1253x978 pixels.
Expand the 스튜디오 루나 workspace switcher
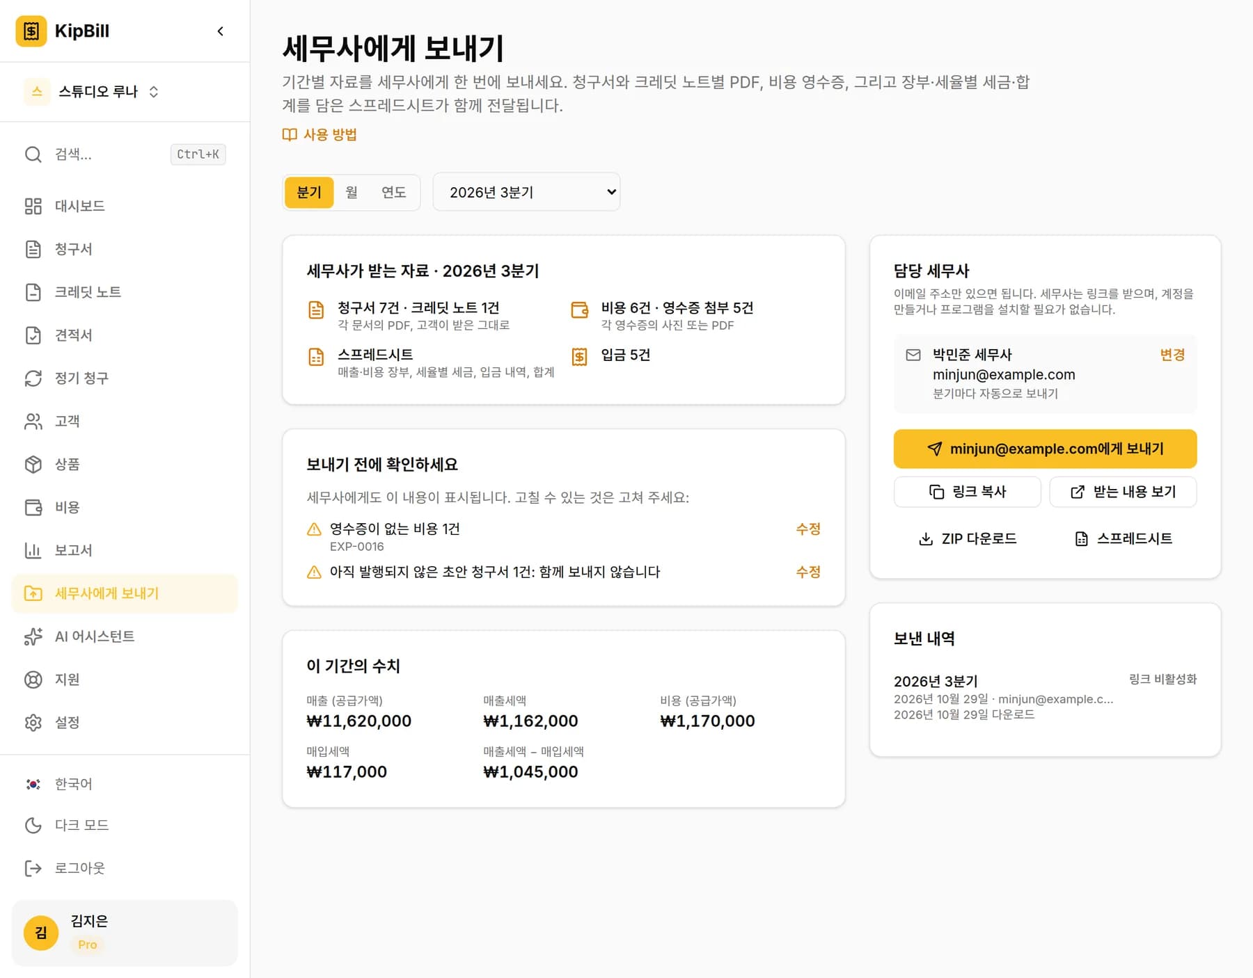point(92,92)
